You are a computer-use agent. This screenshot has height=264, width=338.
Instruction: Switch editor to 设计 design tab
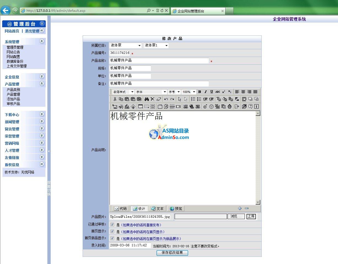point(139,208)
